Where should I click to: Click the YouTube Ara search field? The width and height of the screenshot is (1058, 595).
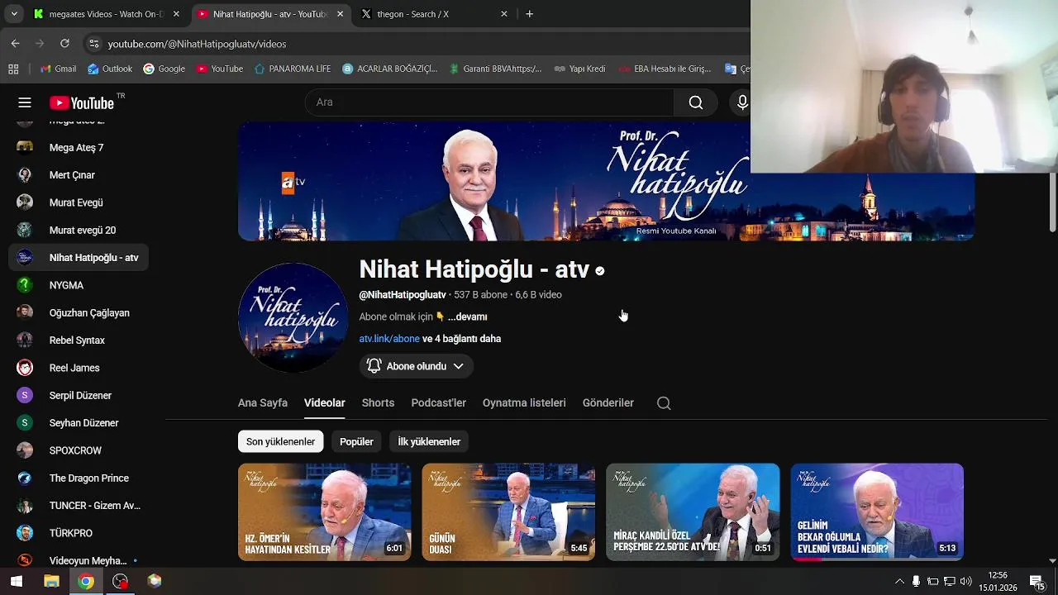click(489, 102)
